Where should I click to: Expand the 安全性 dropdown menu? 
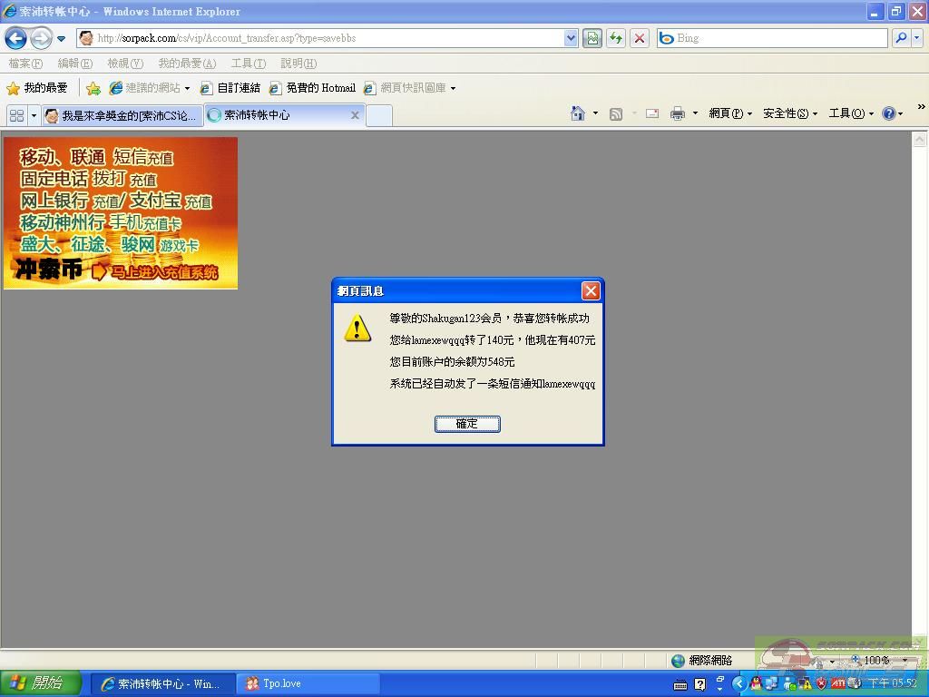point(789,113)
